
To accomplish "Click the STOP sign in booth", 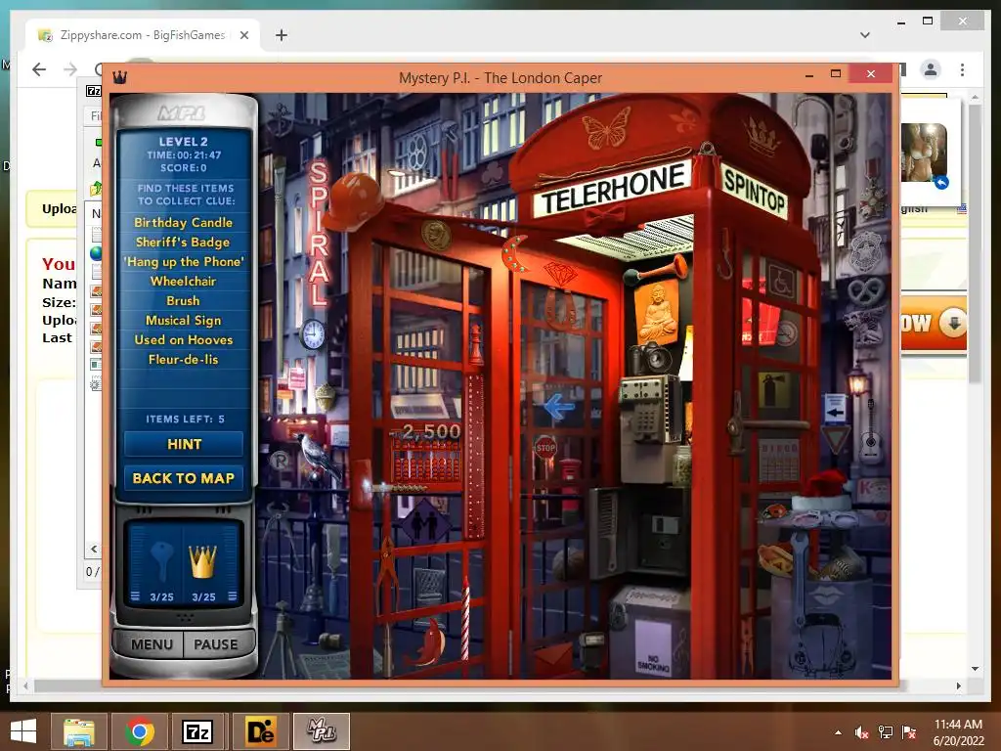I will tap(545, 447).
